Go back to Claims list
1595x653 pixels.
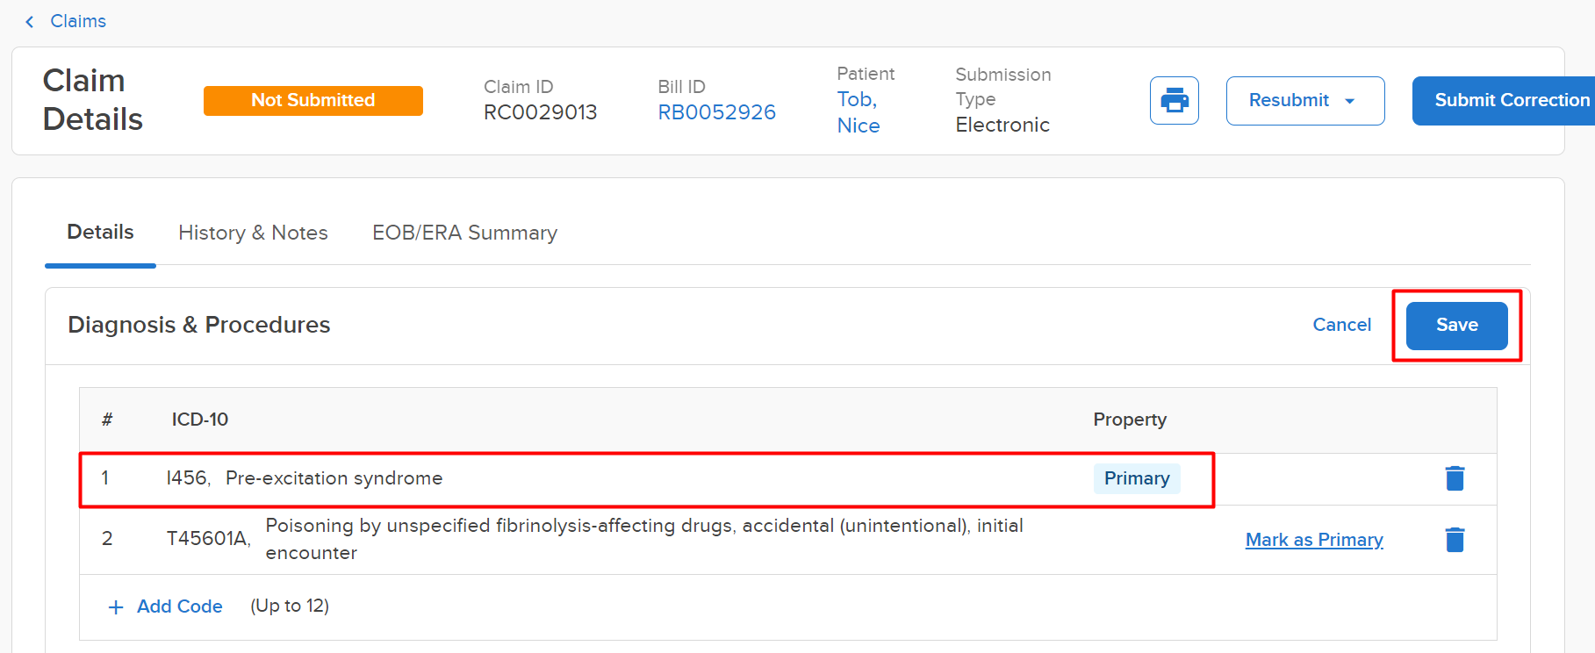[78, 21]
